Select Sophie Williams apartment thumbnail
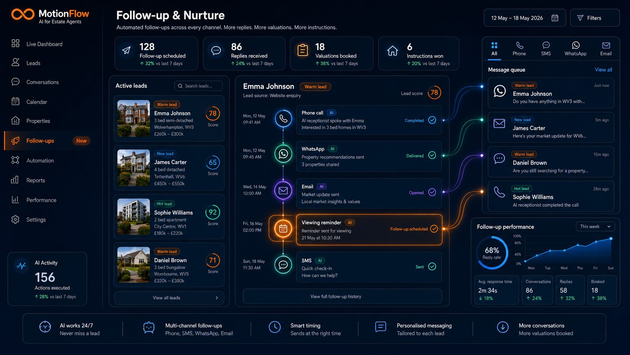This screenshot has height=355, width=630. coord(133,217)
